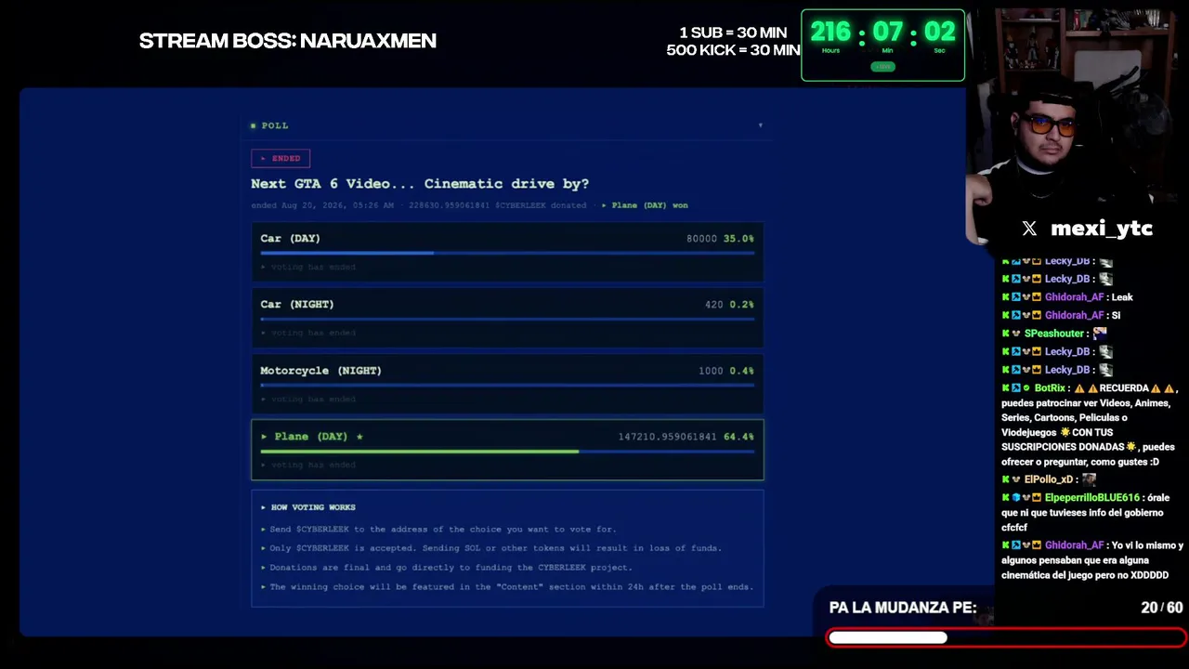Select the Car (NIGHT) poll option
The width and height of the screenshot is (1189, 669).
507,317
